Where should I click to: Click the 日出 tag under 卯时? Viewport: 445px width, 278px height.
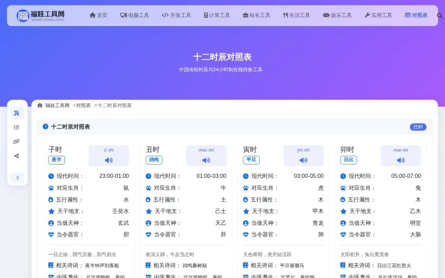349,160
